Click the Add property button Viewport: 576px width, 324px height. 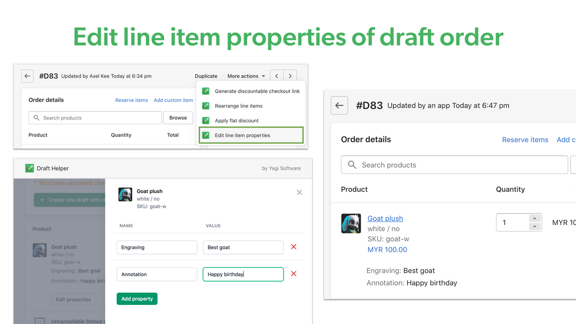(137, 298)
